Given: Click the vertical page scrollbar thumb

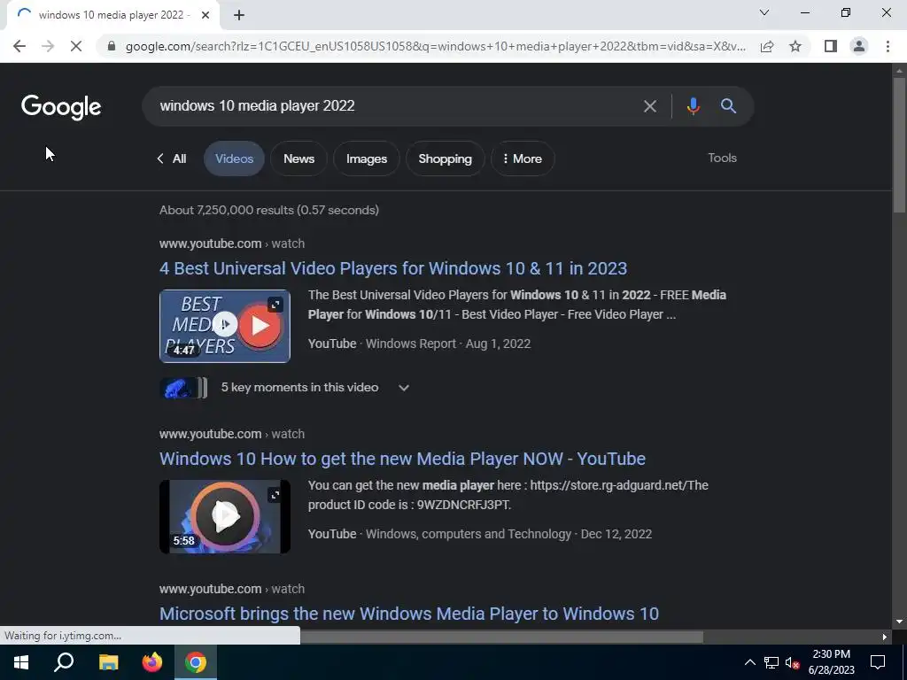Looking at the screenshot, I should (899, 144).
